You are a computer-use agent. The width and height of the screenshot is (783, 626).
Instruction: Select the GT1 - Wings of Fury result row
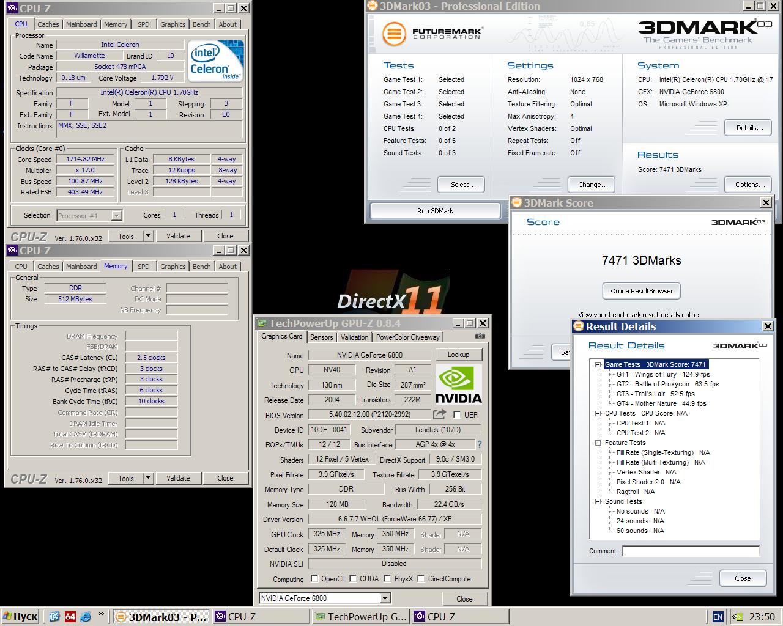coord(663,374)
